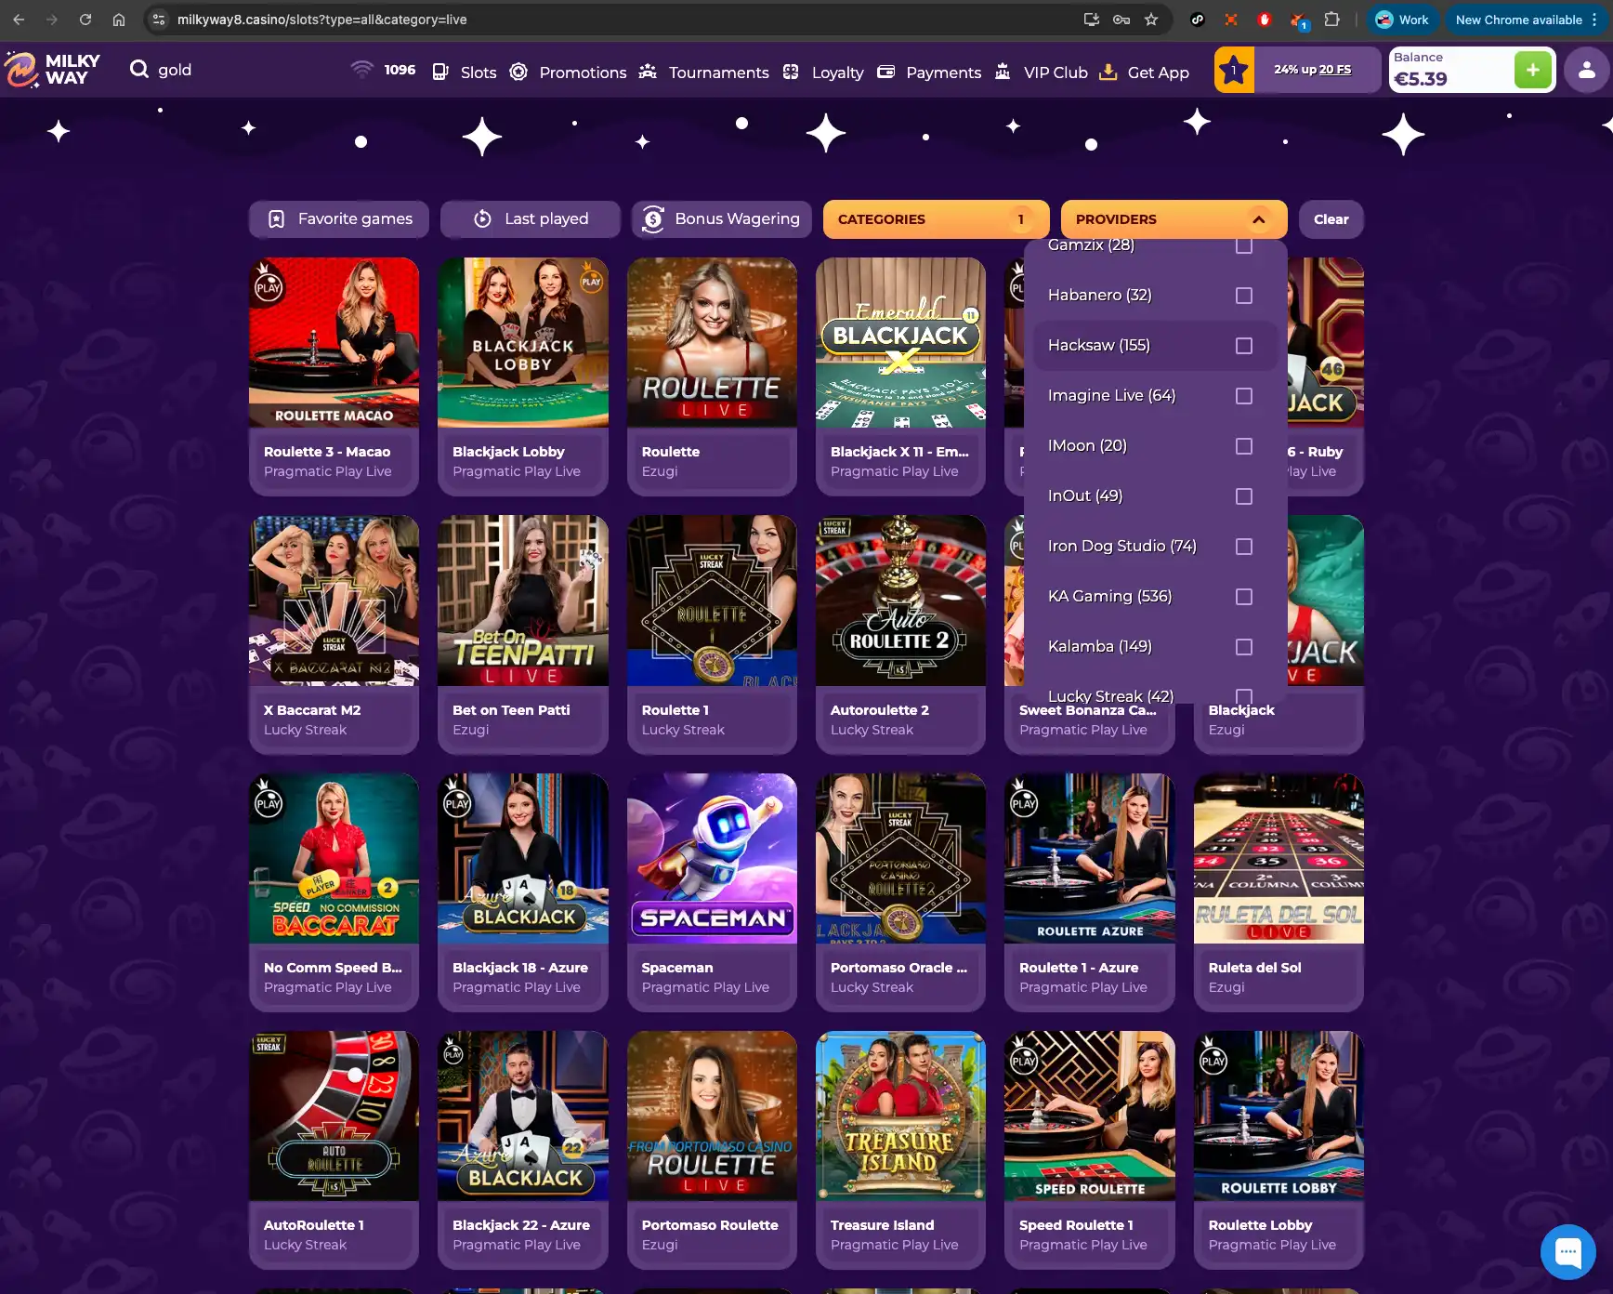
Task: Click the Favorite games button
Action: point(339,219)
